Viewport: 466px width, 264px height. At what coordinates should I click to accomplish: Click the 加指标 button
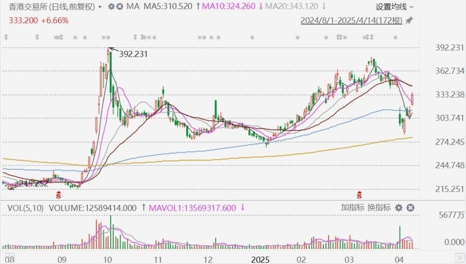click(353, 208)
